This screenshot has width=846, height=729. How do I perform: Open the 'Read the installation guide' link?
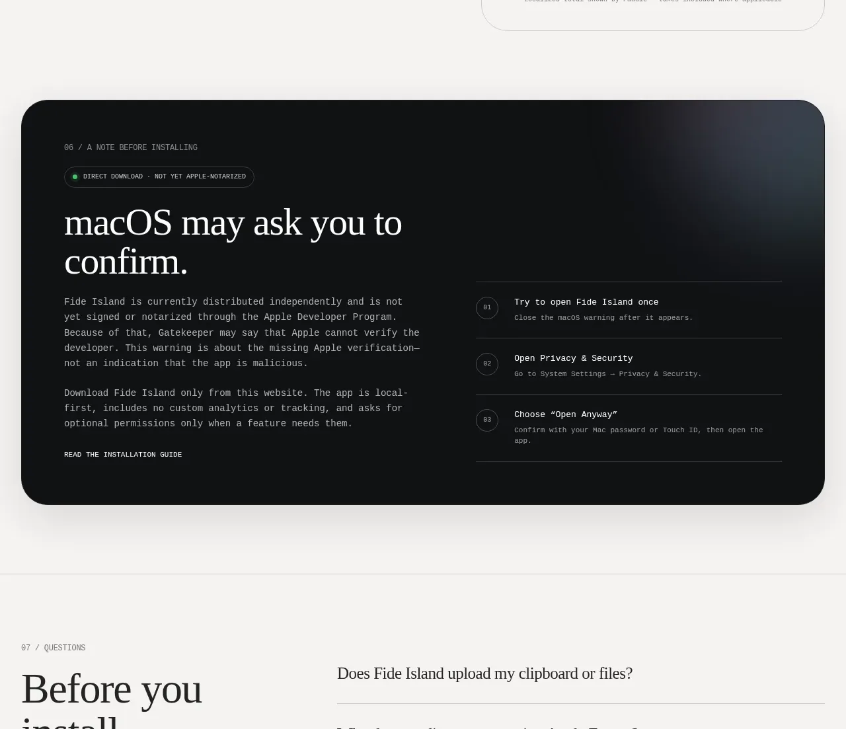tap(123, 455)
